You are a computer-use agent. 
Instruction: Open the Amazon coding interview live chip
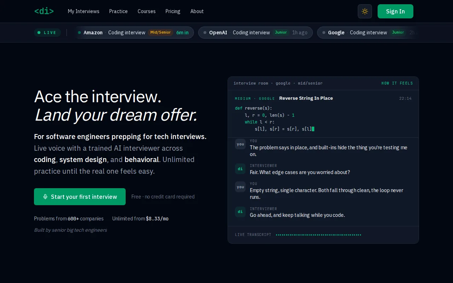pos(134,33)
